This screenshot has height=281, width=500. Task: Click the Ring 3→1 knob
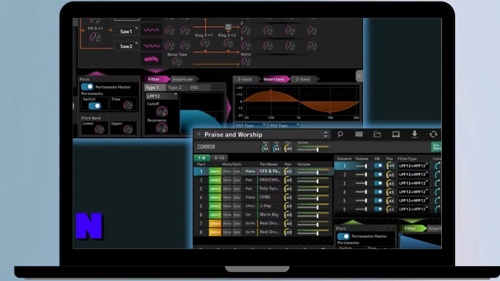coord(205,43)
